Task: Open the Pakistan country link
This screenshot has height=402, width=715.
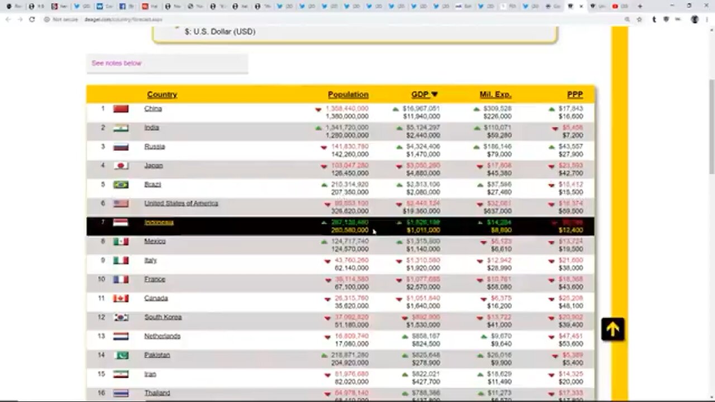Action: coord(157,355)
